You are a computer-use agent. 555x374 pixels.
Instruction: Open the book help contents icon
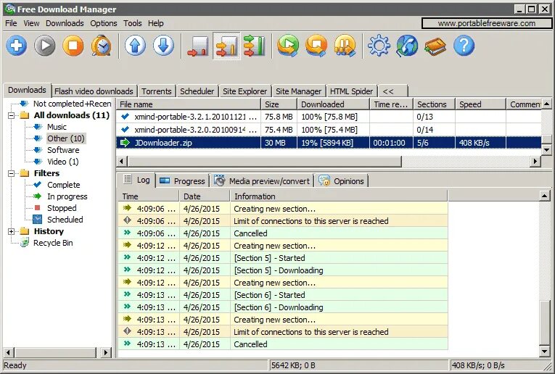click(435, 46)
